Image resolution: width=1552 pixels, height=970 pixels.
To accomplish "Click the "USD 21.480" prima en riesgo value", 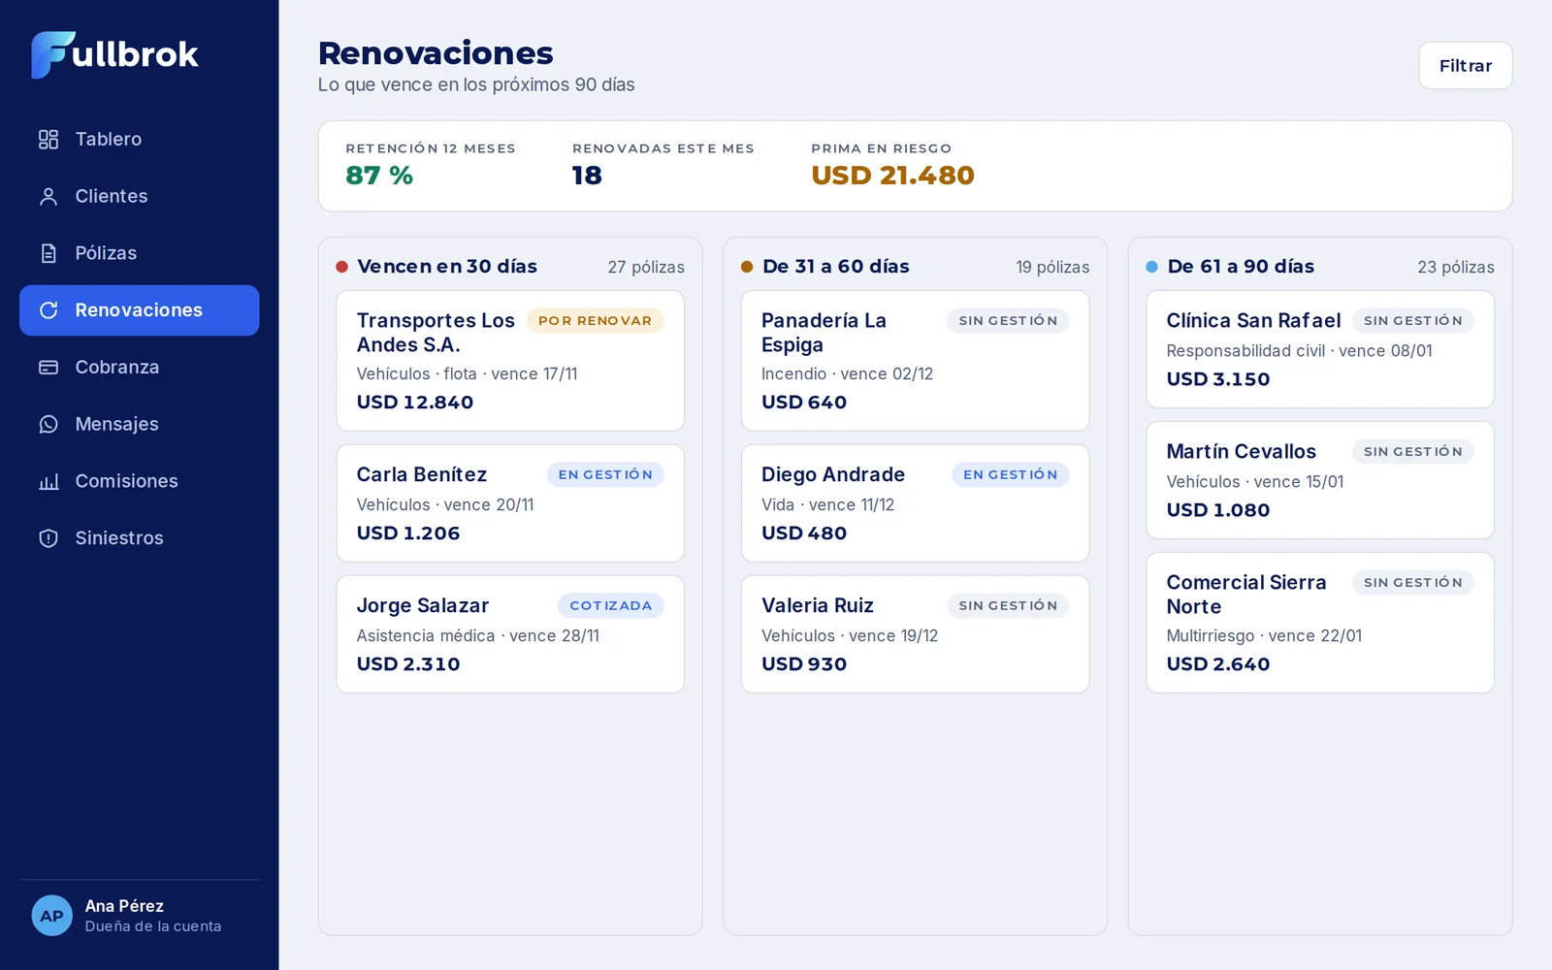I will pos(892,176).
